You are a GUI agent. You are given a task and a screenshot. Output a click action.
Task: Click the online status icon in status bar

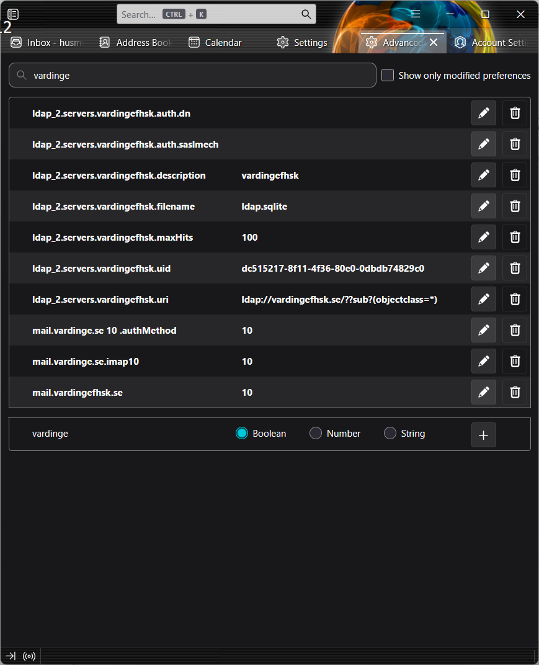29,656
